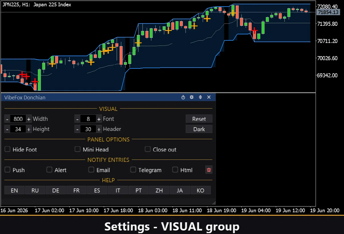Open help in French (FR)
Image resolution: width=344 pixels, height=234 pixels.
point(77,190)
